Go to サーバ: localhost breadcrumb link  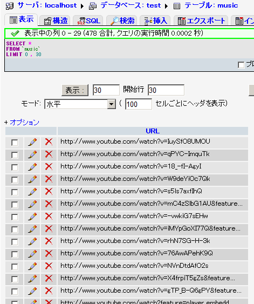click(x=47, y=5)
